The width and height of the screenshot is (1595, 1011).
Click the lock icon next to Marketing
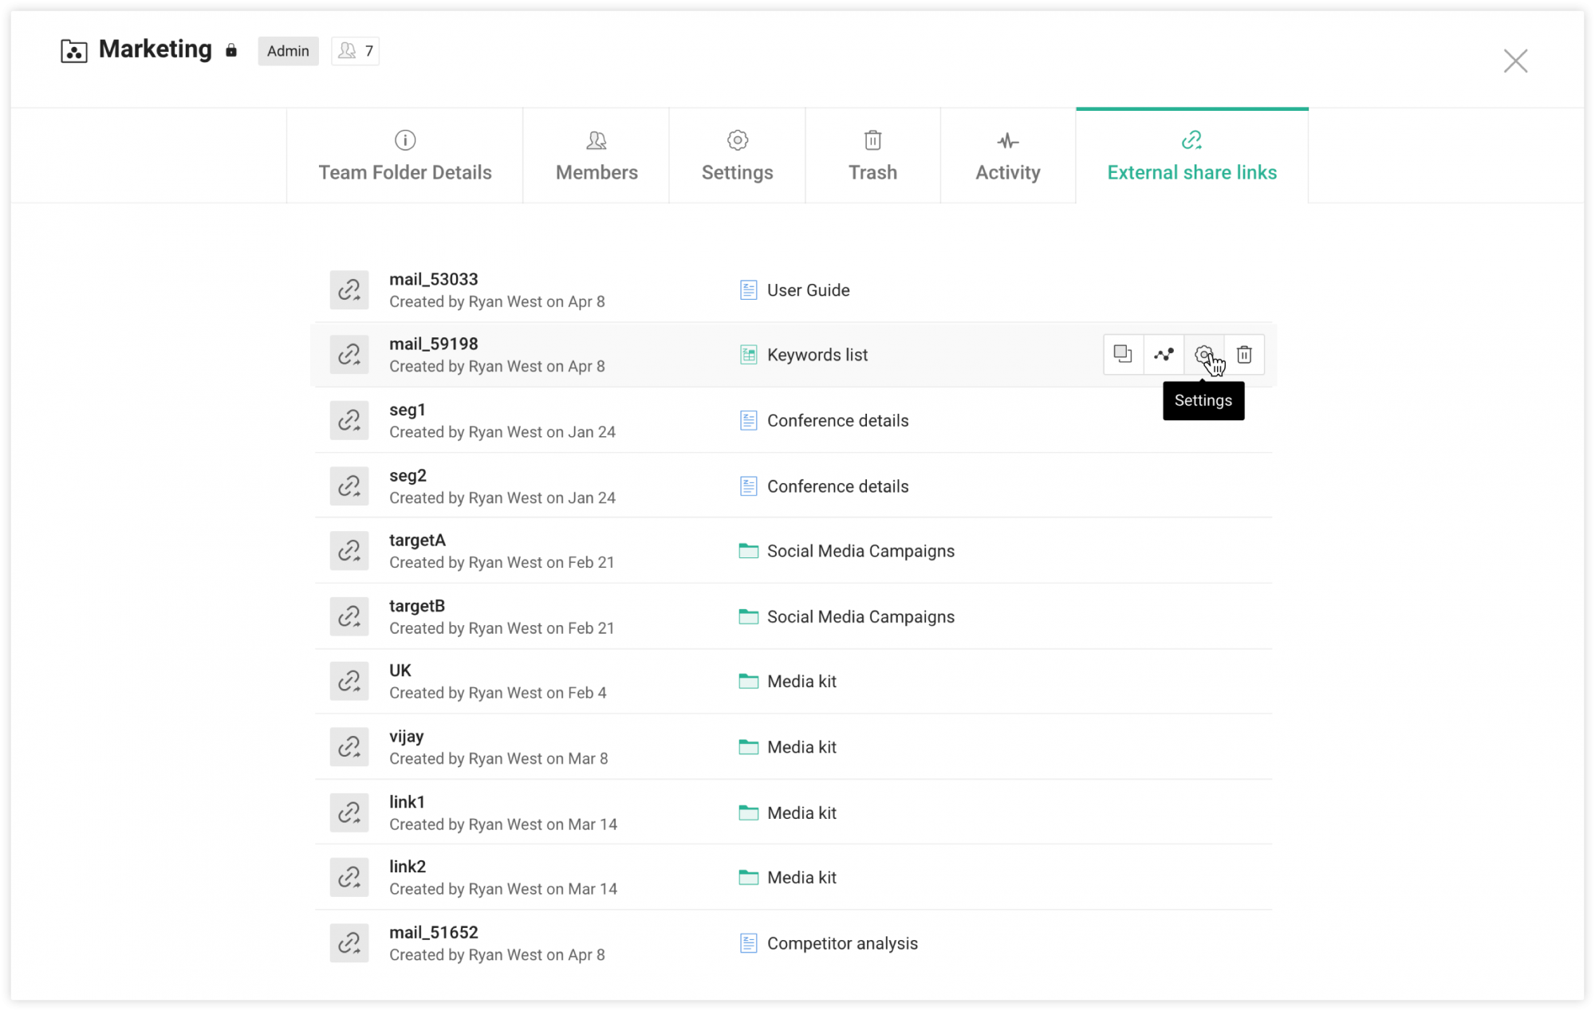(x=230, y=50)
